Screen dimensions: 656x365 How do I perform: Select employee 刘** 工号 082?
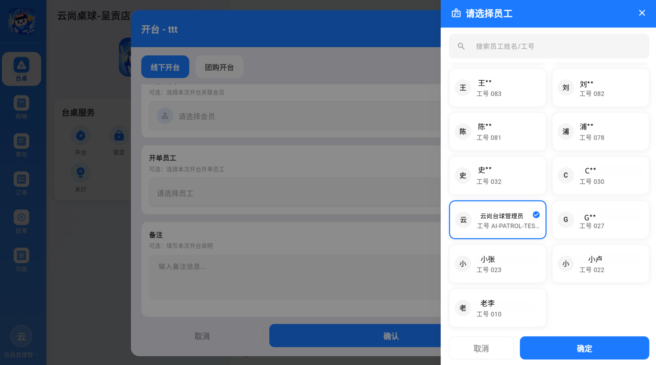[x=601, y=88]
